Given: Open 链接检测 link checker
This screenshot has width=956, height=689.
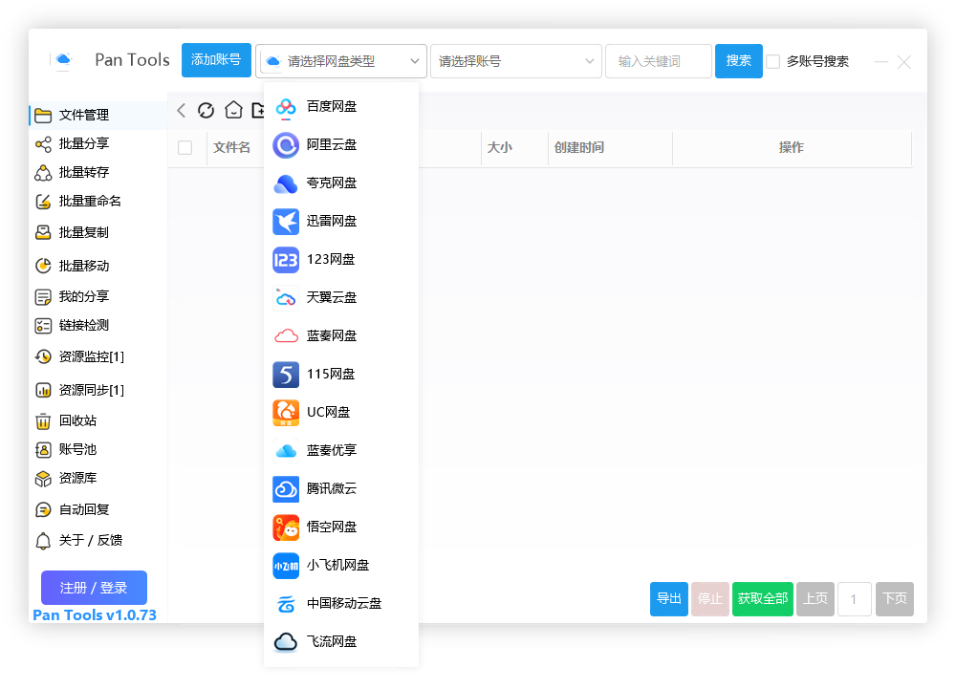Looking at the screenshot, I should click(x=71, y=326).
